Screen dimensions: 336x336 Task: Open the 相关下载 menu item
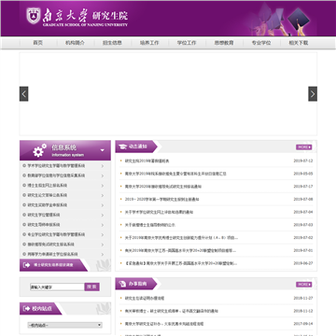coord(299,43)
